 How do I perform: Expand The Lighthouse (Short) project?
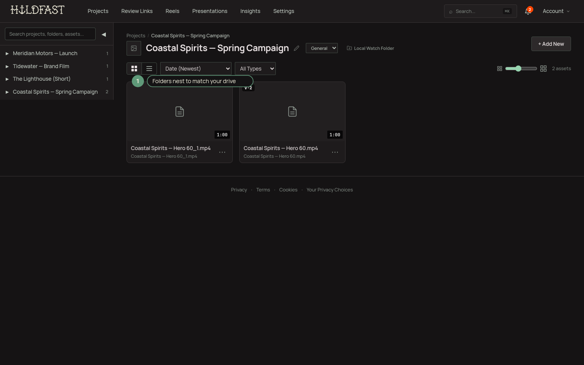click(7, 79)
